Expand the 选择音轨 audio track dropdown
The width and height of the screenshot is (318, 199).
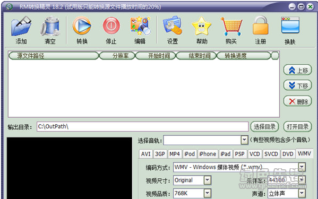tap(244, 140)
